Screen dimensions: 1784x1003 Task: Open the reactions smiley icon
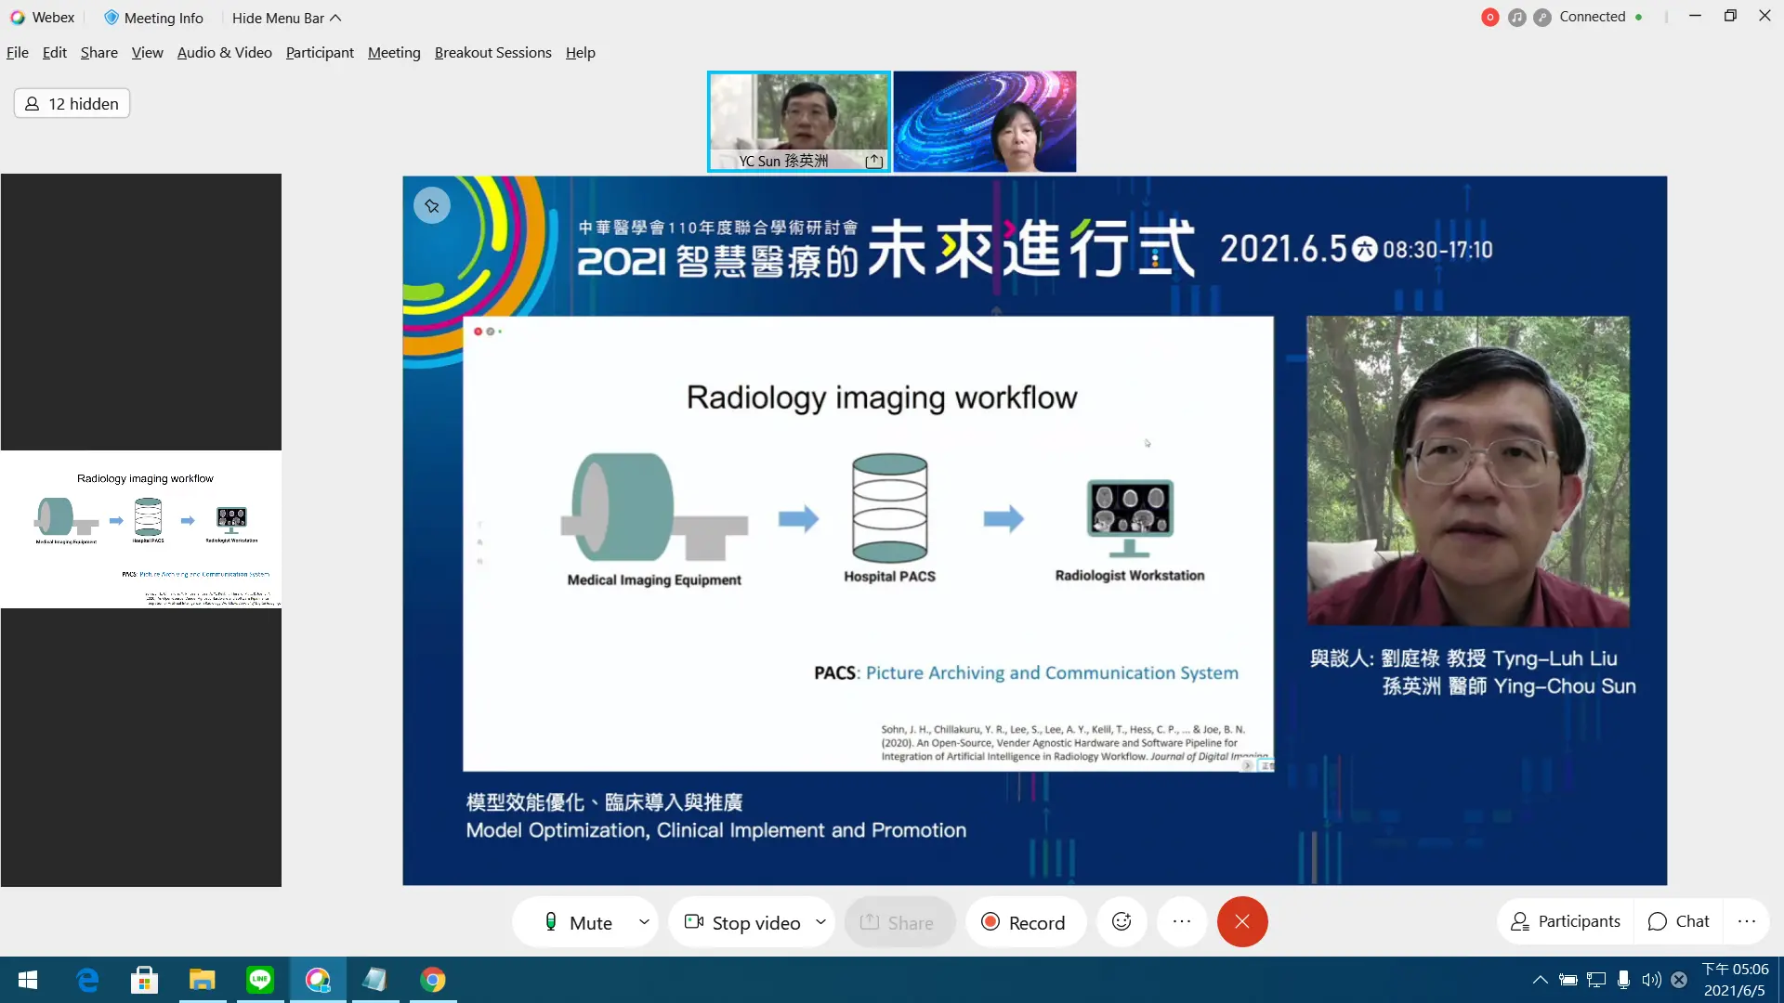click(x=1122, y=921)
